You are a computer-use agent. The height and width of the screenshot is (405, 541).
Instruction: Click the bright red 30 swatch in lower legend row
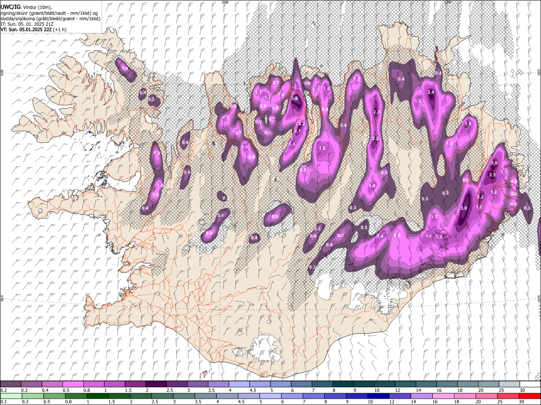coord(530,396)
